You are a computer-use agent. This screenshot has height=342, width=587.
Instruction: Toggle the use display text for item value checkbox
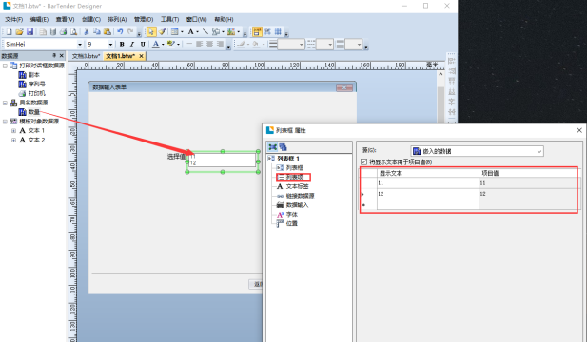pyautogui.click(x=363, y=161)
